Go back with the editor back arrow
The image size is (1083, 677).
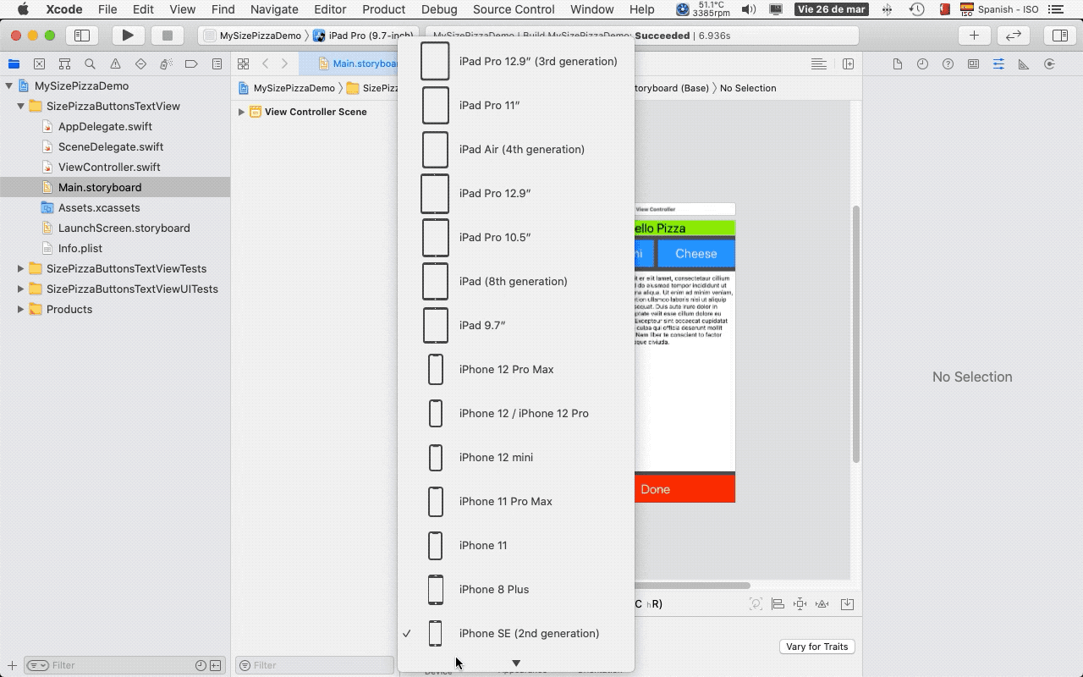[266, 64]
